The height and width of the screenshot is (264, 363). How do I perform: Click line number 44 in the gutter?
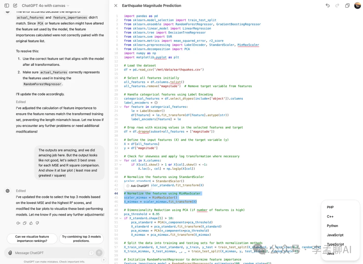[x=116, y=193]
